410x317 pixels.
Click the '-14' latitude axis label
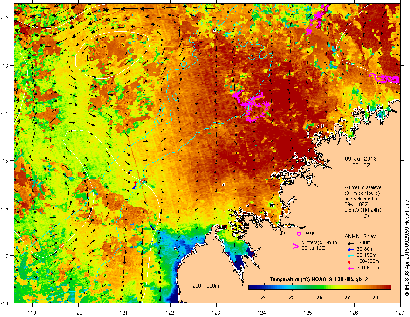[x=5, y=113]
